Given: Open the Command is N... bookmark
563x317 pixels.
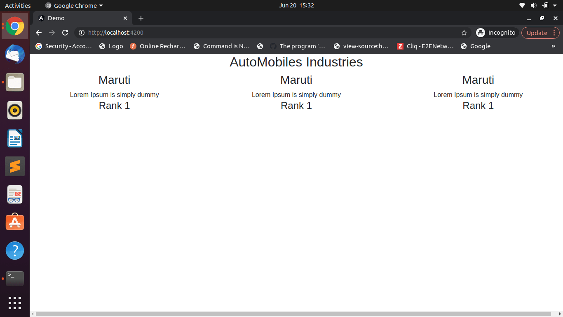Looking at the screenshot, I should coord(222,46).
